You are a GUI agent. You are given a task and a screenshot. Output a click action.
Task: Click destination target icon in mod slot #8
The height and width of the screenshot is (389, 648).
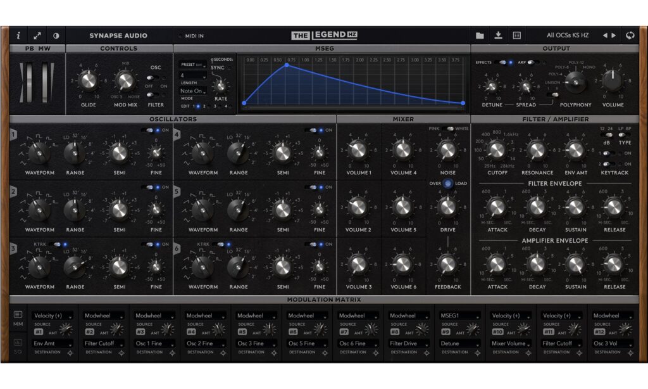click(427, 353)
